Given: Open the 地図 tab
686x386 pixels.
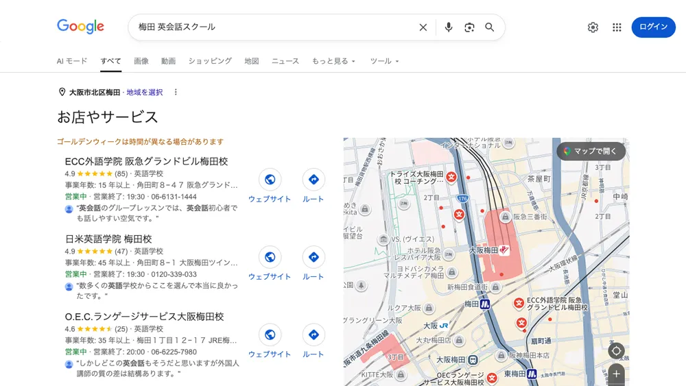Looking at the screenshot, I should (252, 61).
